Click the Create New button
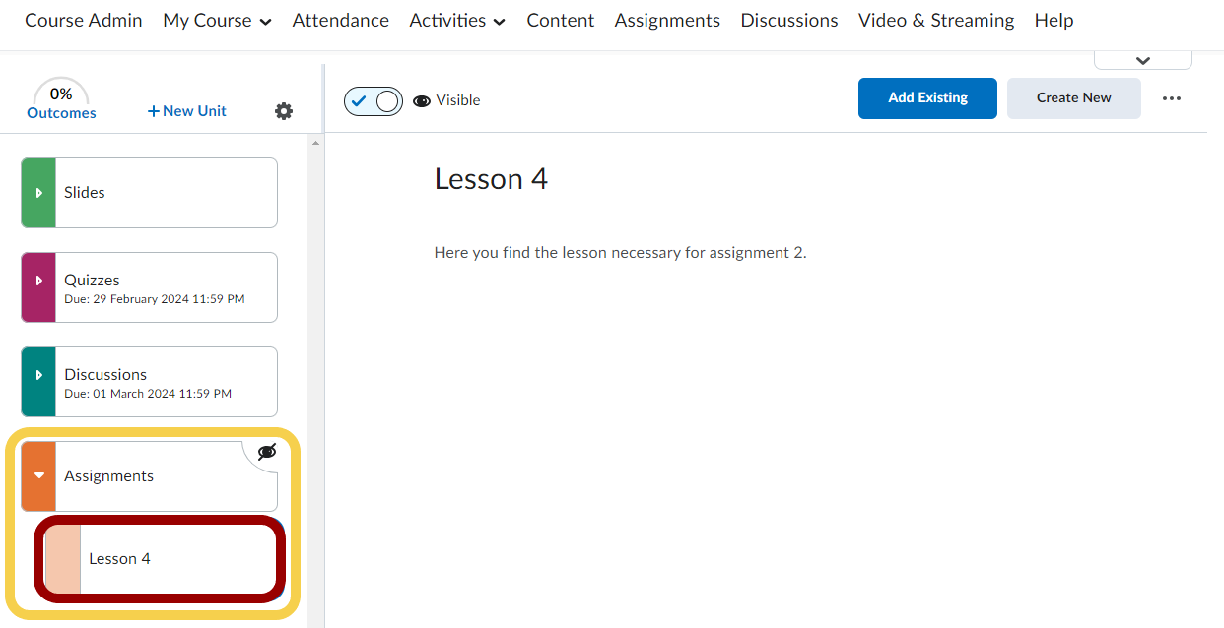Viewport: 1224px width, 628px height. 1073,98
